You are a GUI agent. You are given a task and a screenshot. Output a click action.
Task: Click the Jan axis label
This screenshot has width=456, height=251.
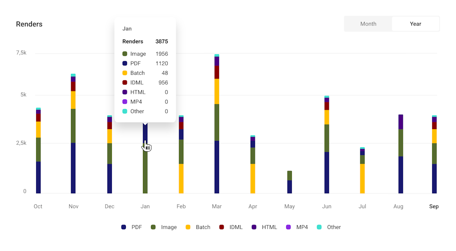click(145, 206)
